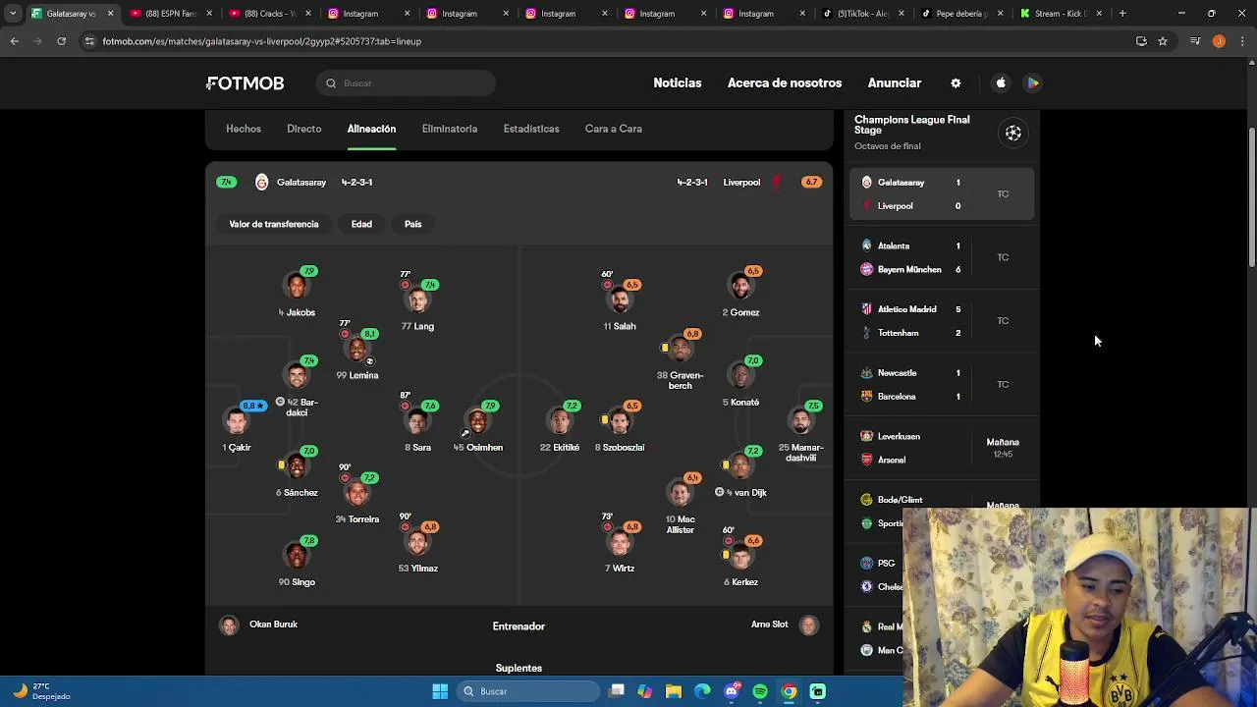The image size is (1257, 707).
Task: Toggle Valor de transferencia filter
Action: [274, 224]
